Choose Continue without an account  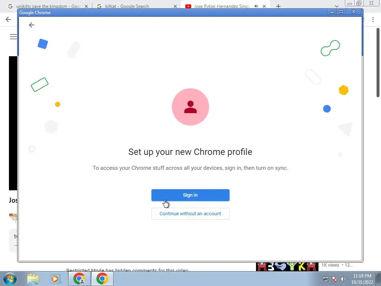[190, 213]
